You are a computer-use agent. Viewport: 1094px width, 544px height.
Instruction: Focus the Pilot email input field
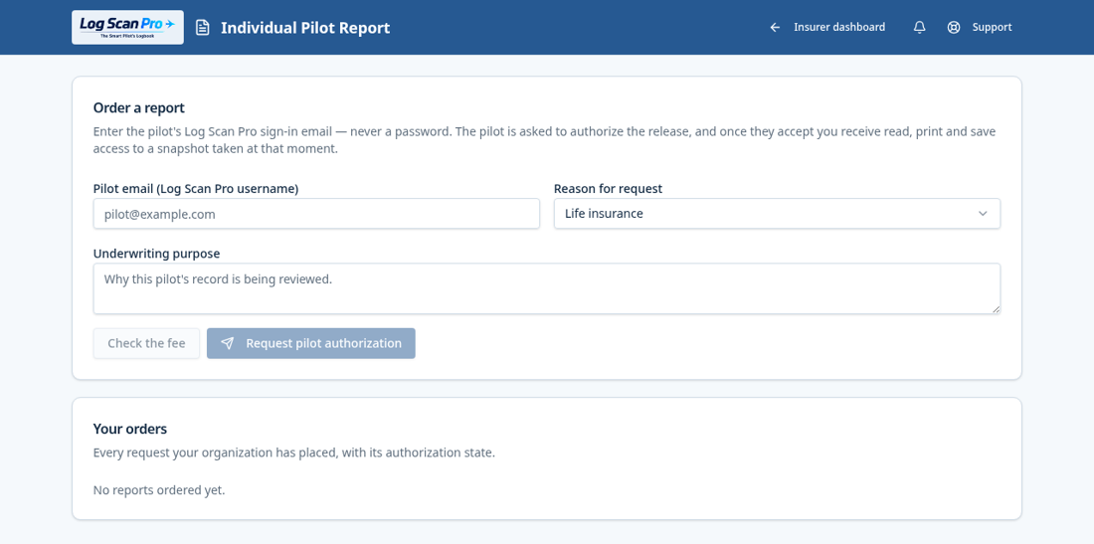(316, 214)
